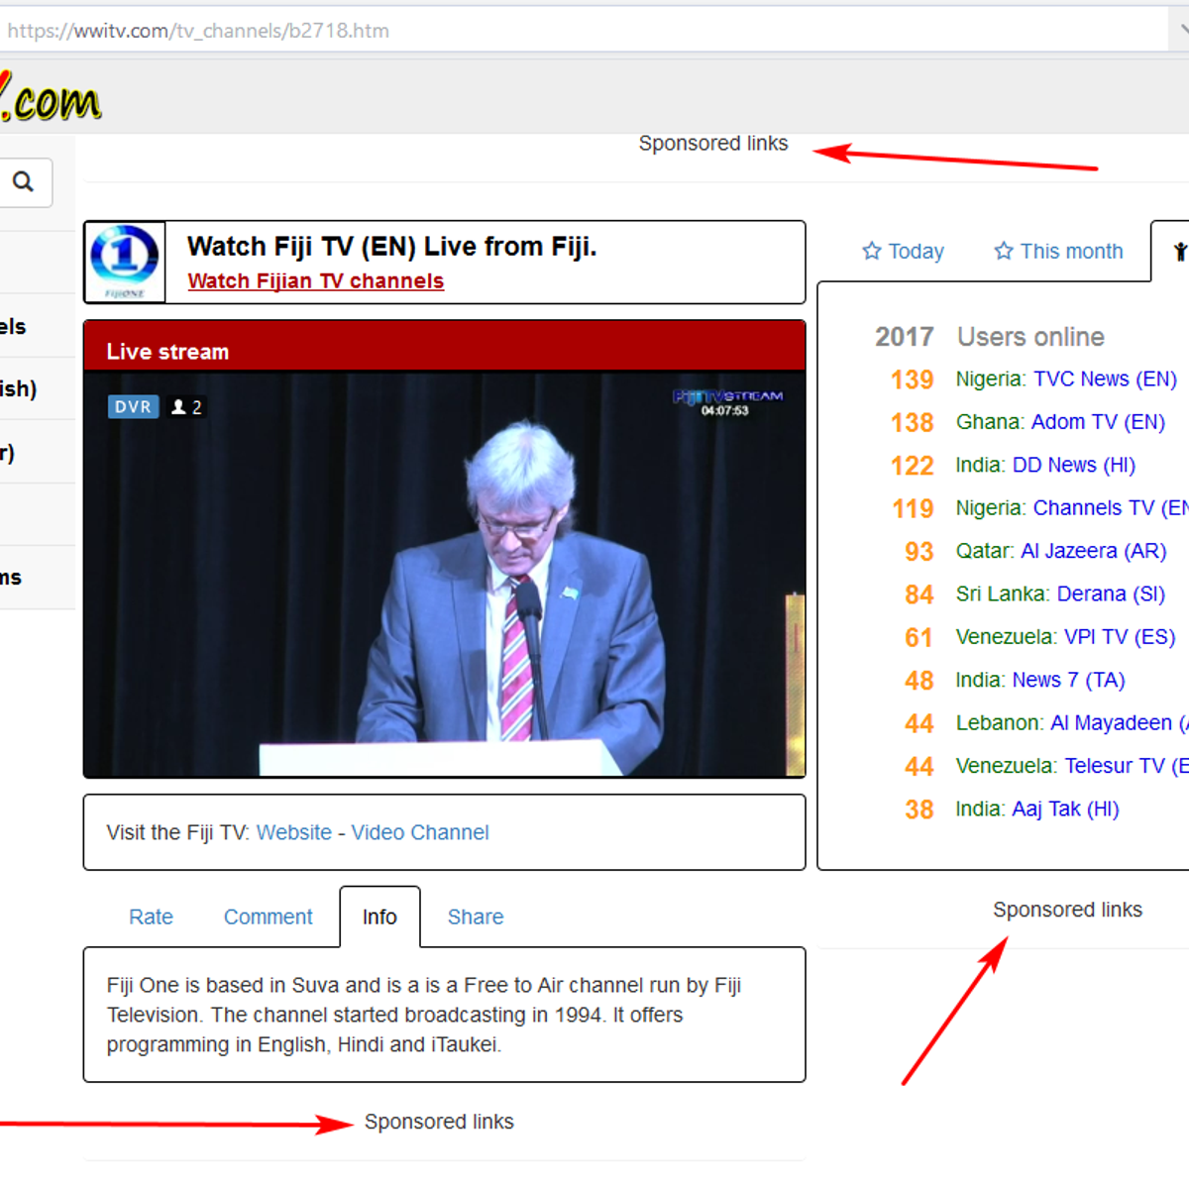Image resolution: width=1189 pixels, height=1189 pixels.
Task: Click the 139 users count
Action: pyautogui.click(x=912, y=379)
